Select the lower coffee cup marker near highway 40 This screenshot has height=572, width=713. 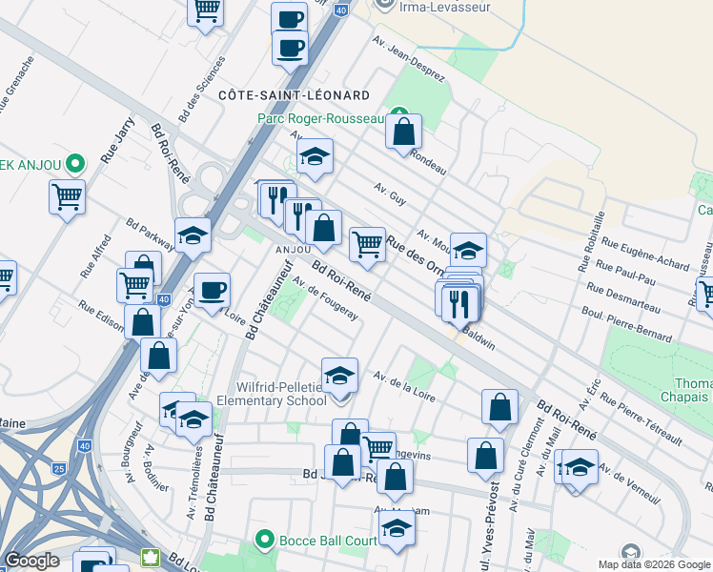tap(290, 50)
